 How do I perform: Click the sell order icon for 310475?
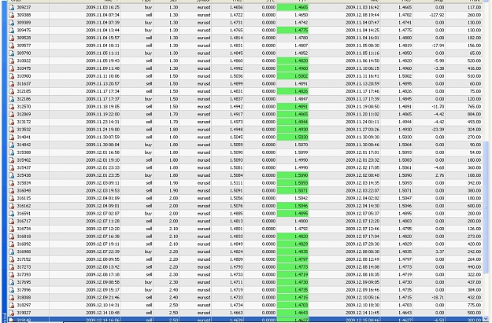tap(11, 68)
